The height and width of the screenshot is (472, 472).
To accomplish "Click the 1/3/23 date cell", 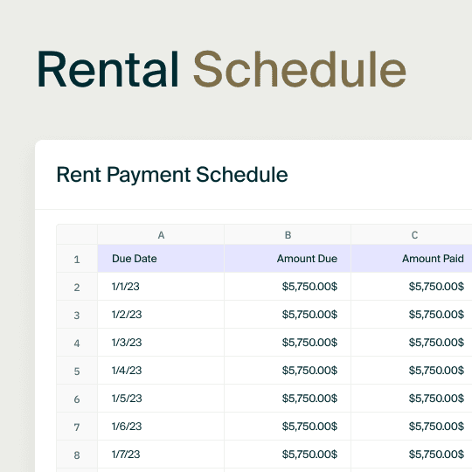I will (x=161, y=343).
